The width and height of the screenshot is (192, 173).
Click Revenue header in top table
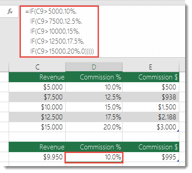click(37, 77)
